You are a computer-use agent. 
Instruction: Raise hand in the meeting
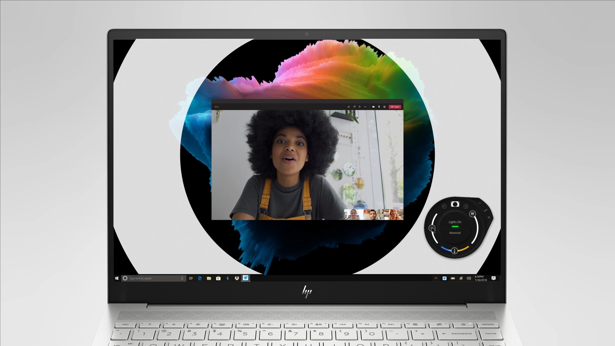(x=360, y=107)
